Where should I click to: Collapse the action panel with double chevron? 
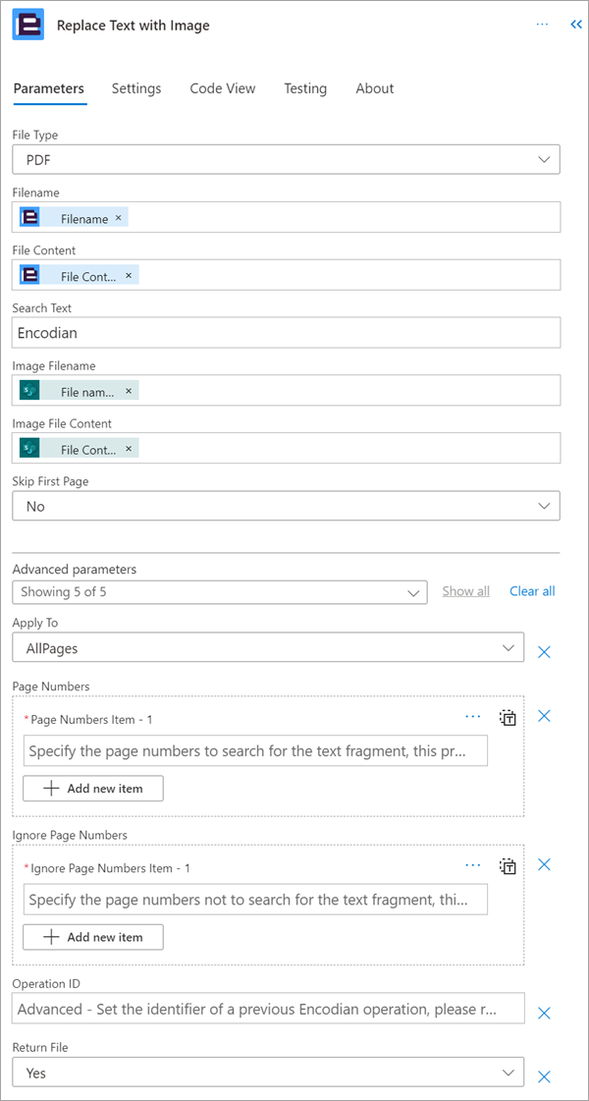click(575, 25)
